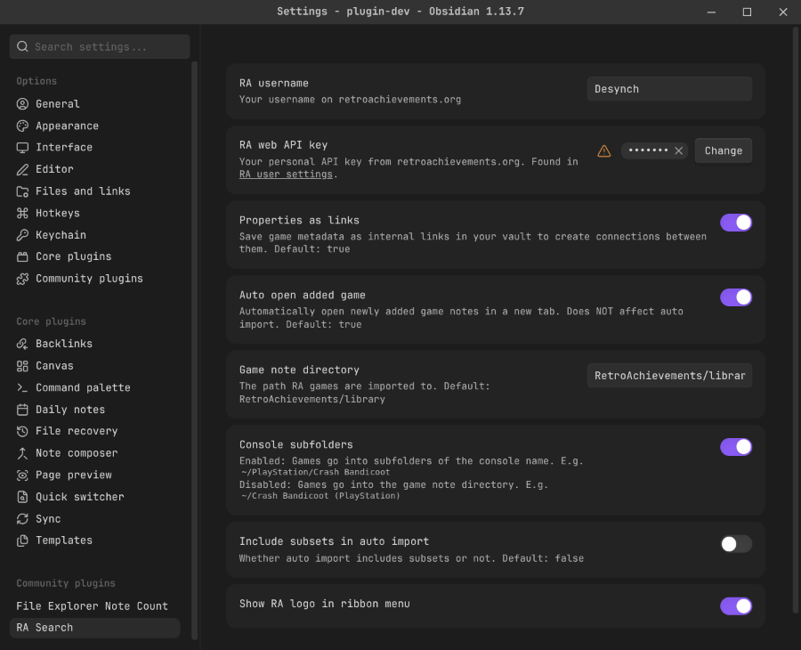Click the settings content vertical scrollbar
The image size is (801, 650).
796,320
